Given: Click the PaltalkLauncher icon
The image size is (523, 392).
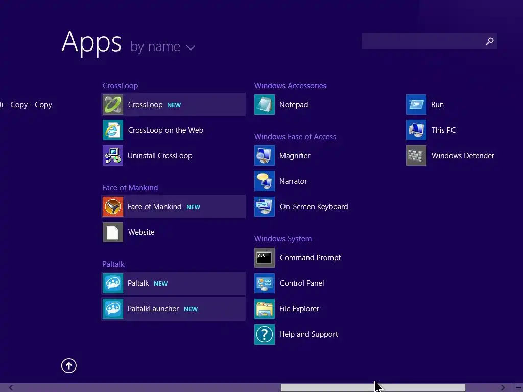Looking at the screenshot, I should 113,309.
